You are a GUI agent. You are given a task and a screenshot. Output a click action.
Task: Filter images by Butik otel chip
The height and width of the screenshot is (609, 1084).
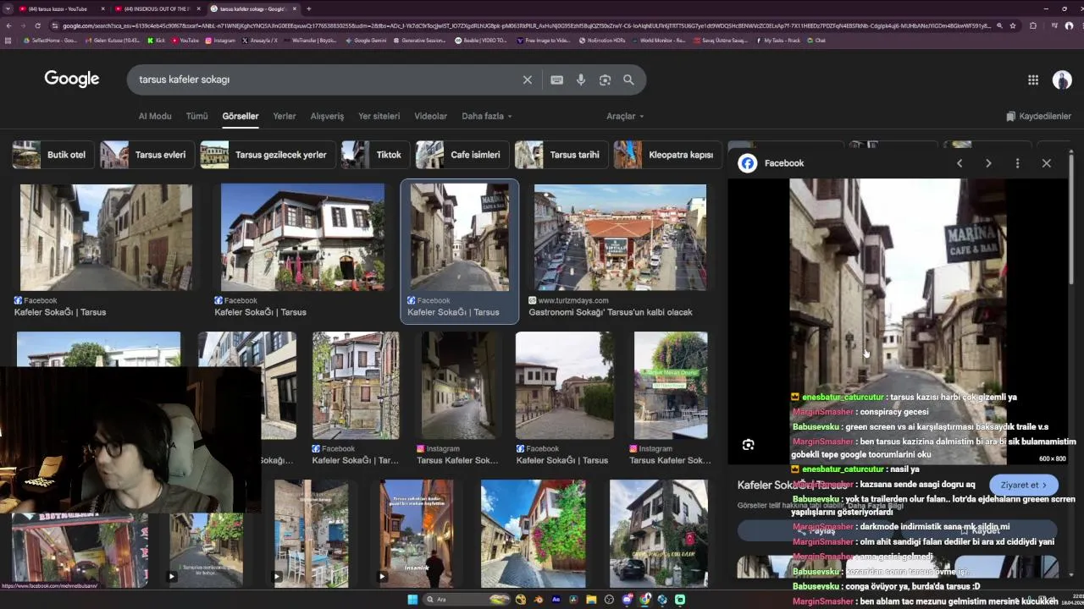click(x=53, y=155)
